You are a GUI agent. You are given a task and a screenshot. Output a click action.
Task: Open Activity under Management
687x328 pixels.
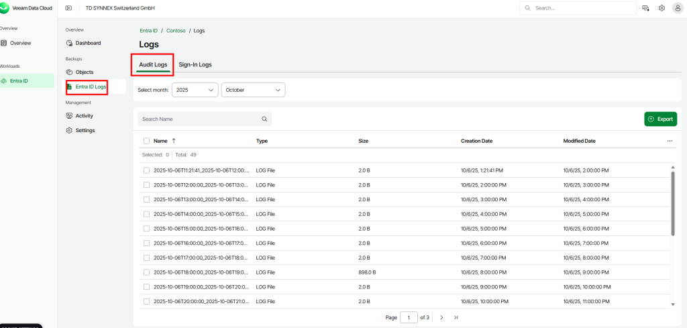click(x=84, y=115)
